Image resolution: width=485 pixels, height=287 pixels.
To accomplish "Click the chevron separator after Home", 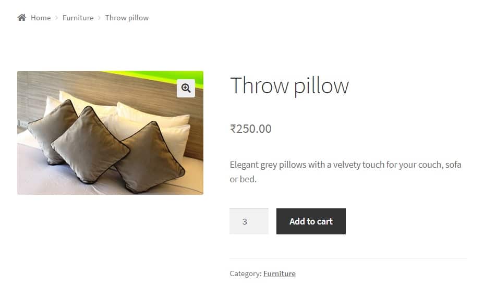I will pos(56,18).
